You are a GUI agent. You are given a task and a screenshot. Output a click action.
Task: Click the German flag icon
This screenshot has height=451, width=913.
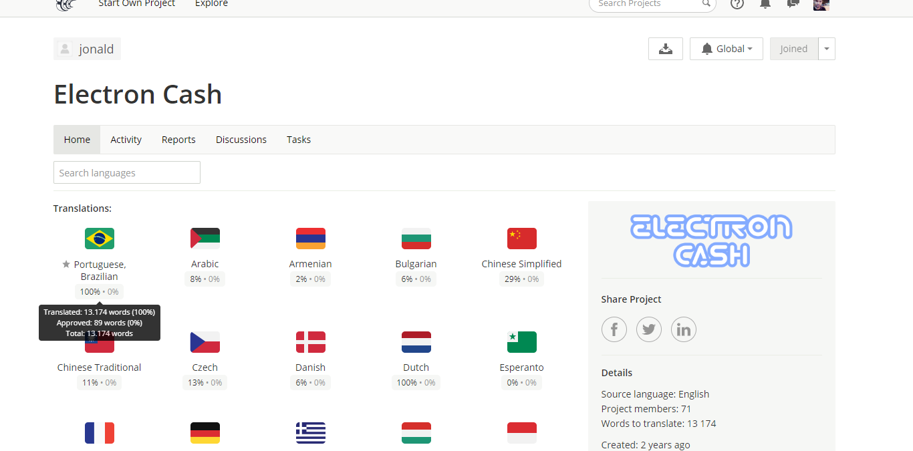[x=205, y=433]
